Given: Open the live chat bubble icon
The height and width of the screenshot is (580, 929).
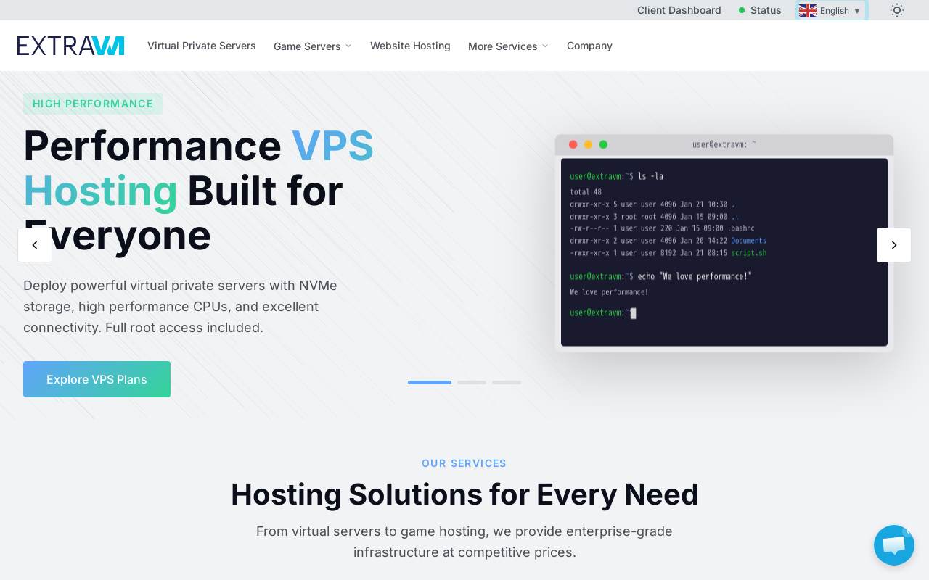Looking at the screenshot, I should pyautogui.click(x=894, y=545).
